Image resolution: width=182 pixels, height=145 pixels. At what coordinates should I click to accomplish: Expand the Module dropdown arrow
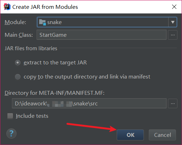pyautogui.click(x=172, y=22)
